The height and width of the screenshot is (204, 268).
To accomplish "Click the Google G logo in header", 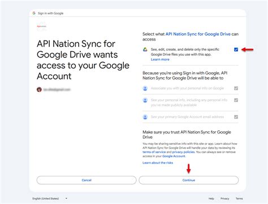I will [x=34, y=13].
